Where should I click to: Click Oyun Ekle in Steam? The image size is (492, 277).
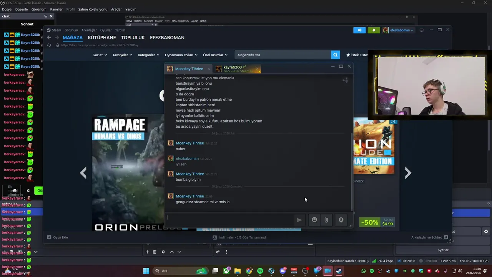coord(57,237)
